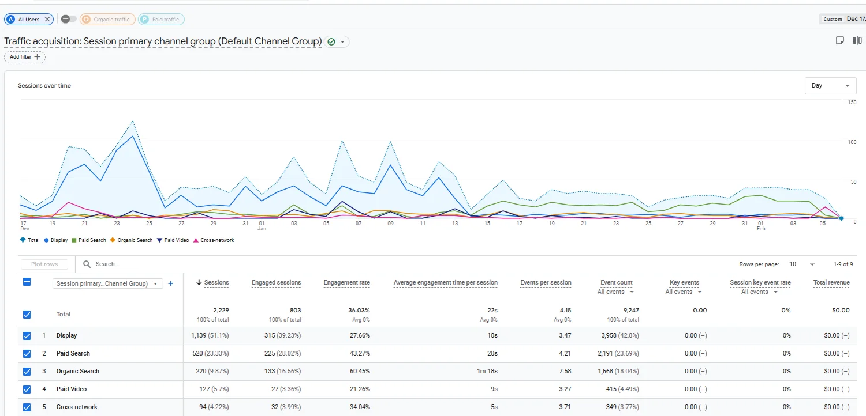The image size is (866, 416).
Task: Click the Total legend marker
Action: point(23,240)
